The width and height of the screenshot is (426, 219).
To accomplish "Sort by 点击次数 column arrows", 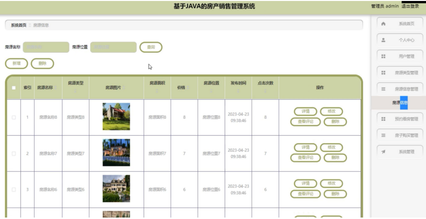I will [x=265, y=91].
